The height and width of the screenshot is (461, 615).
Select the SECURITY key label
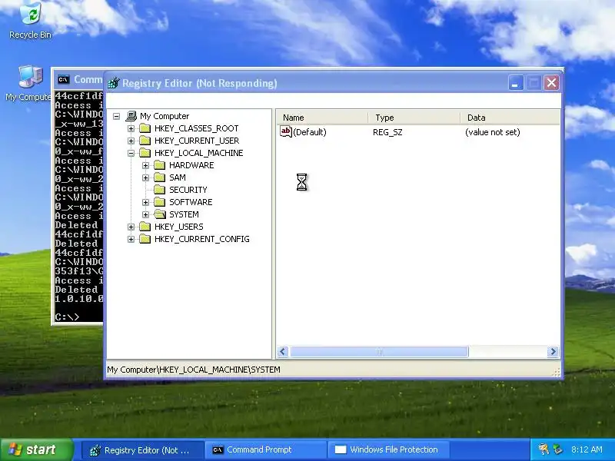(x=188, y=190)
